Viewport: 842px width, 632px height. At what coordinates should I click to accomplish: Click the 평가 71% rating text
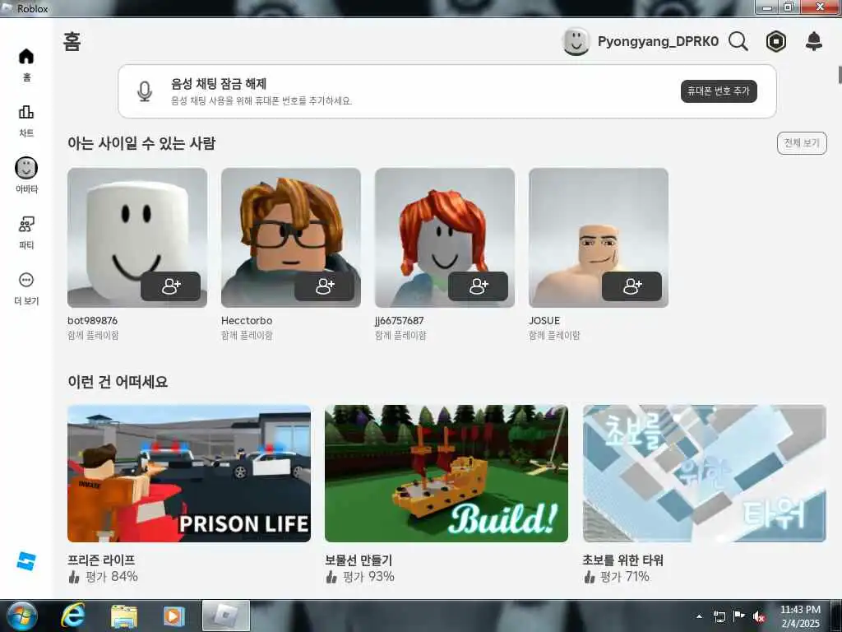[625, 577]
